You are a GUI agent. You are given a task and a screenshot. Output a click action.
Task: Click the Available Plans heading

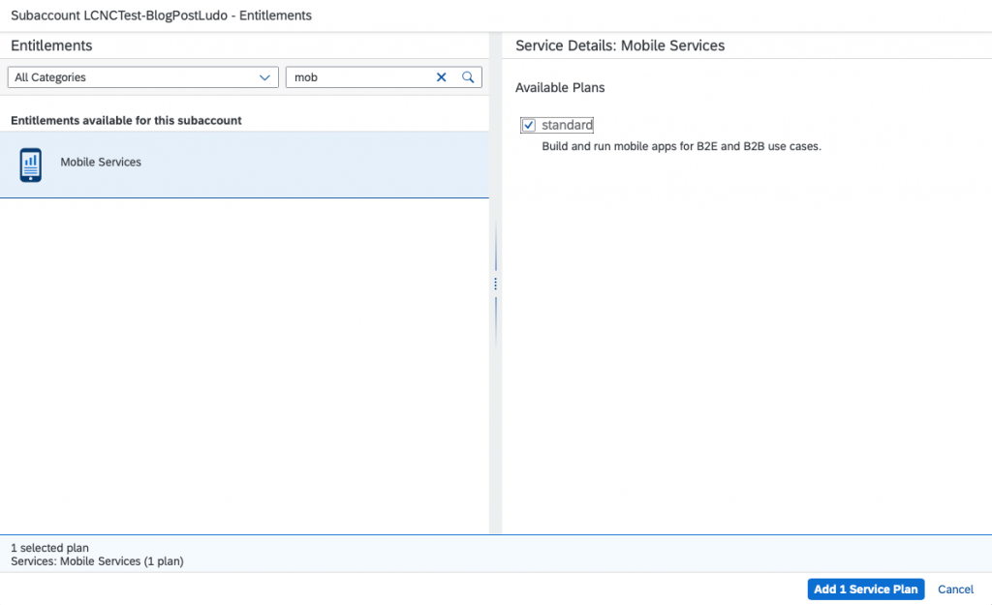point(560,88)
